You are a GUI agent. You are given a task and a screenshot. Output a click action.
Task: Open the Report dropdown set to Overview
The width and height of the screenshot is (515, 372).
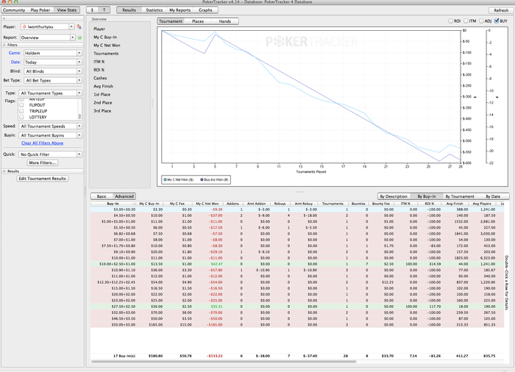47,37
